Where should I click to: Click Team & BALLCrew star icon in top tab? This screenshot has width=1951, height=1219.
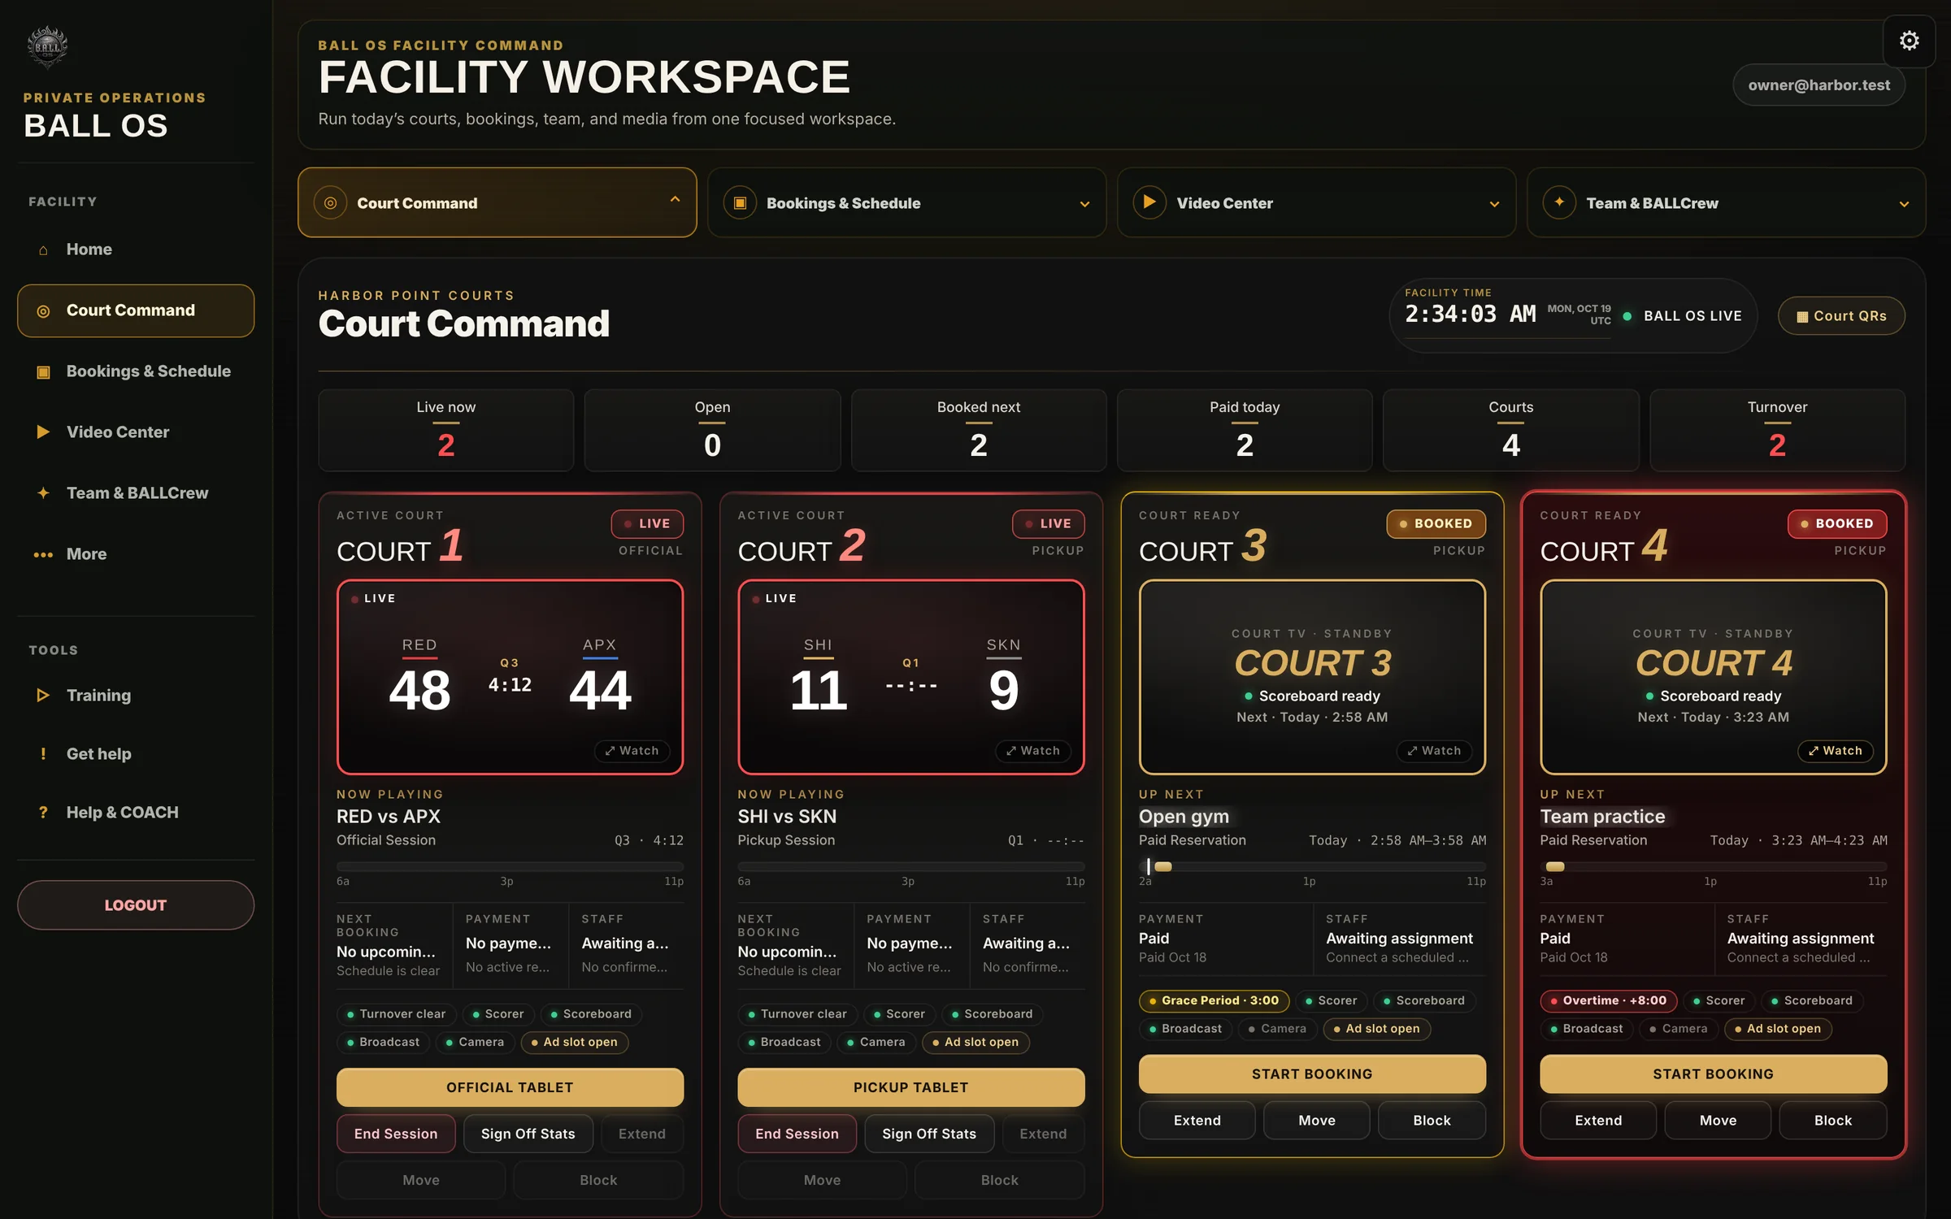pos(1559,203)
